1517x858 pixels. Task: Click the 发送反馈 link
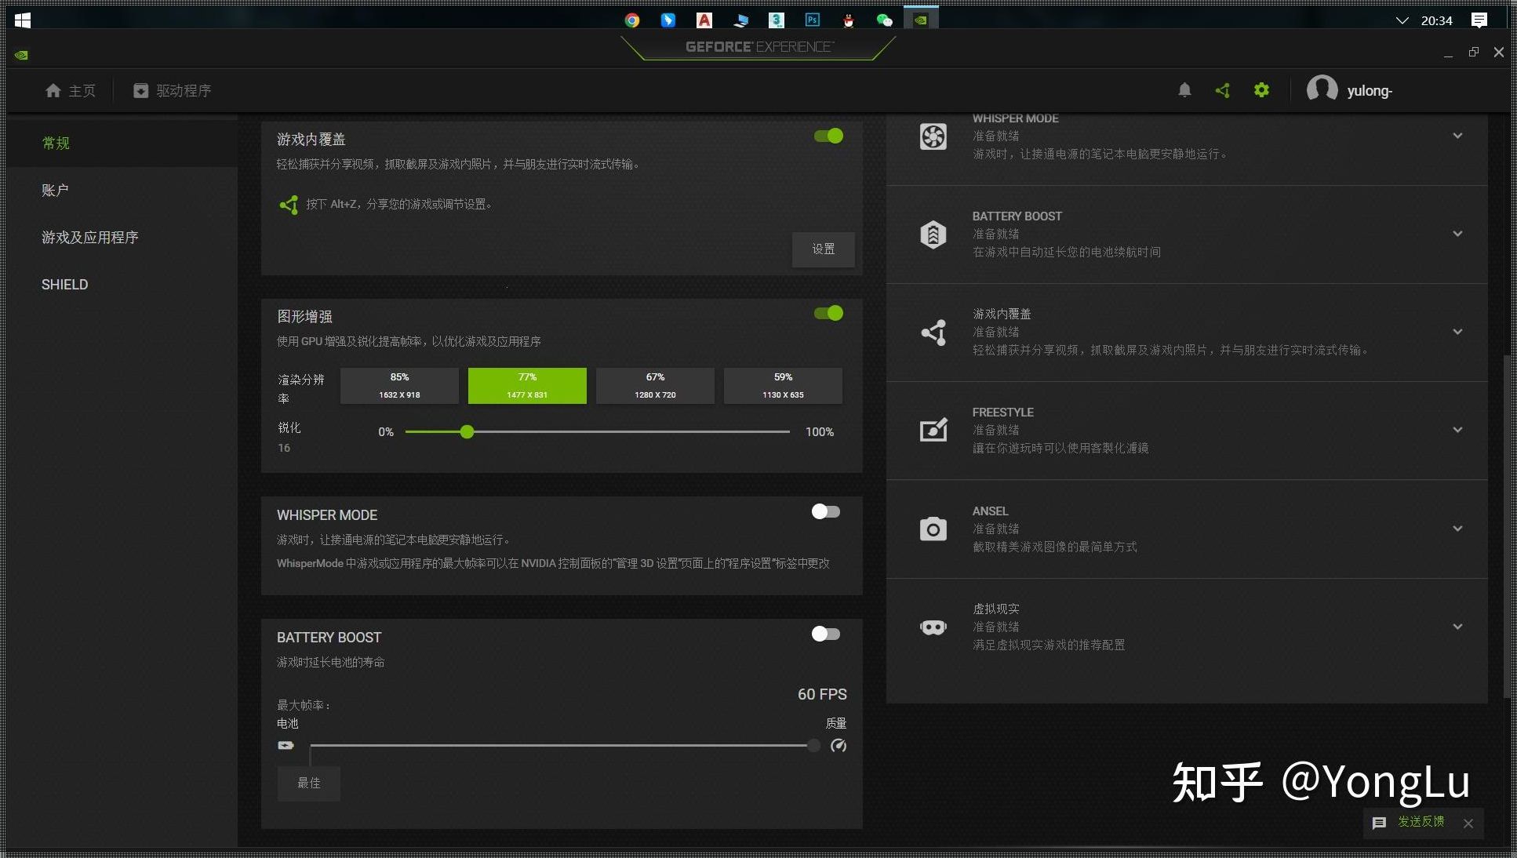click(1421, 822)
